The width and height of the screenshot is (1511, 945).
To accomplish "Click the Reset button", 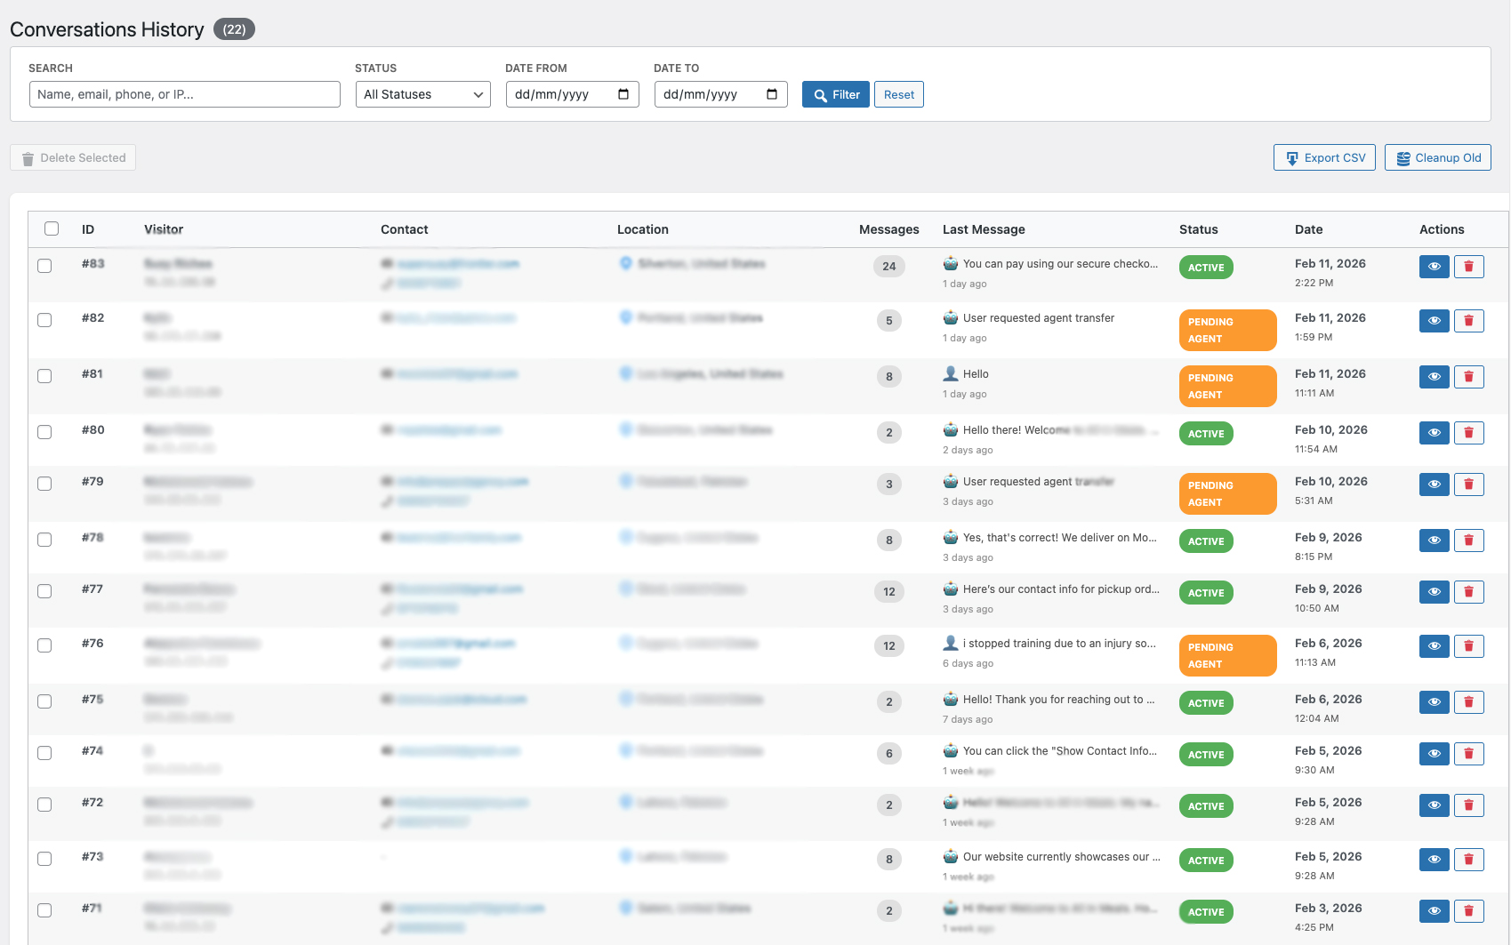I will click(x=898, y=93).
